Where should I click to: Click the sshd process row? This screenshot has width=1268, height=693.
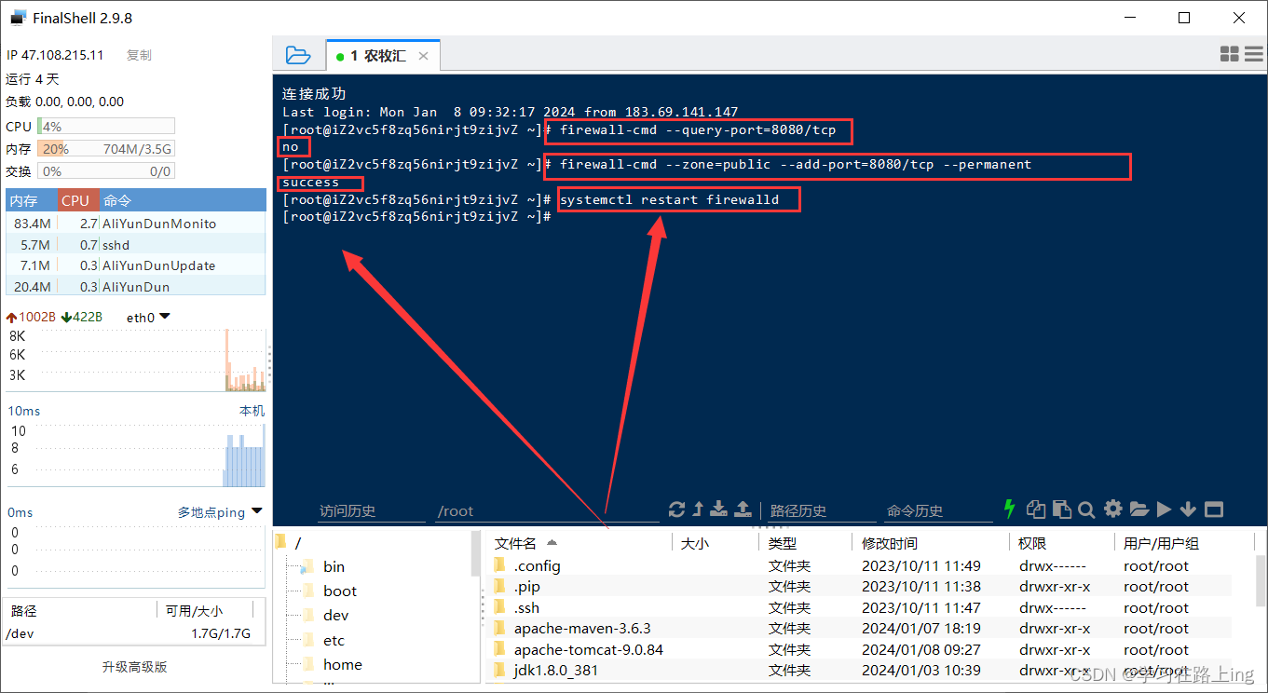click(136, 245)
